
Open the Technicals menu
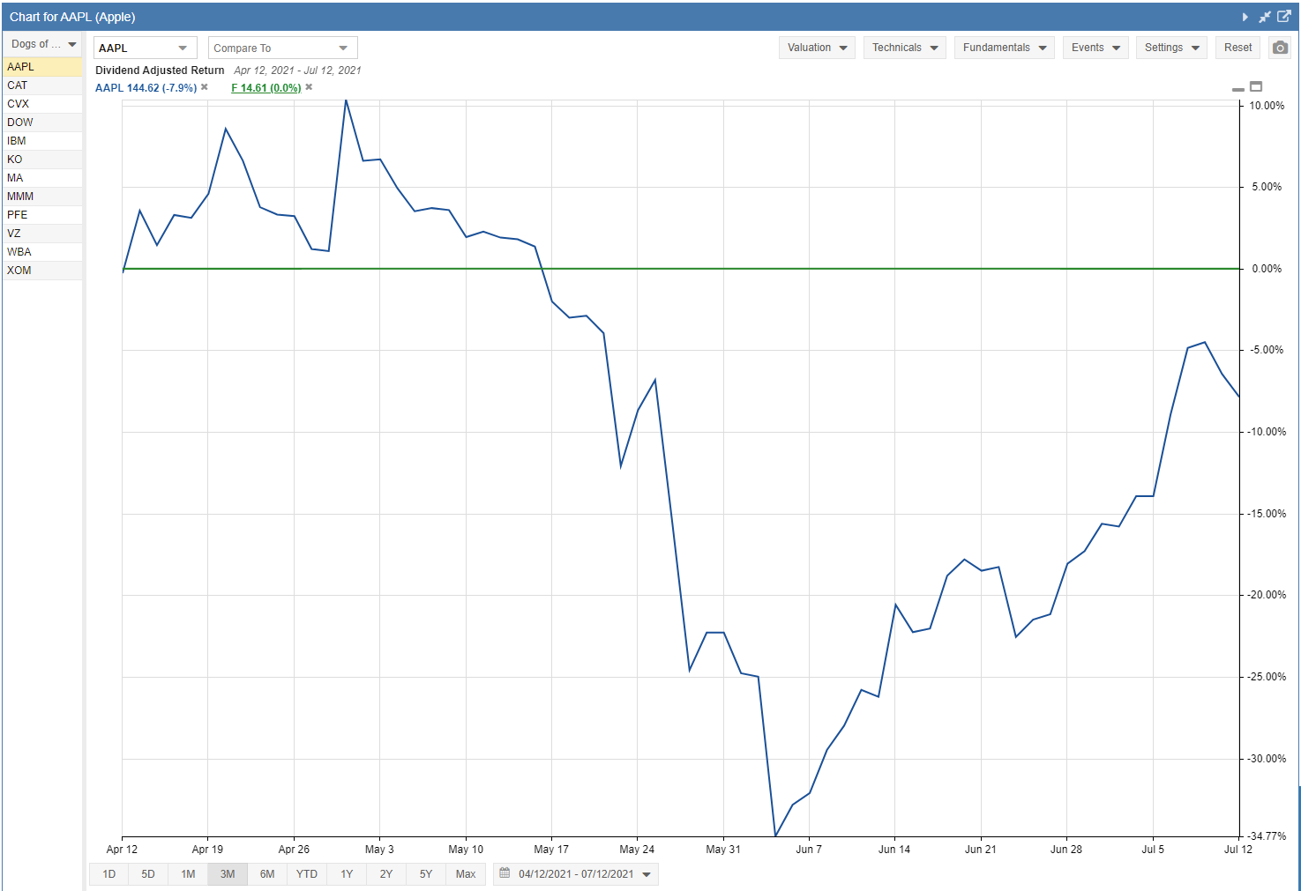pyautogui.click(x=904, y=48)
